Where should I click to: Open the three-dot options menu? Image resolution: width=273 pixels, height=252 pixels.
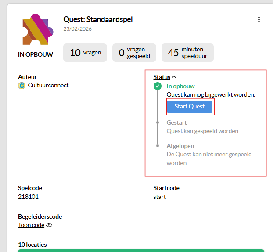259,19
